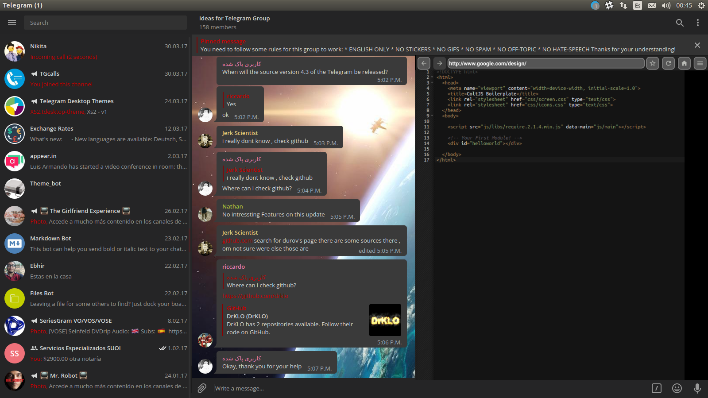Search messages in Ideas for Telegram Group
708x398 pixels.
point(680,23)
